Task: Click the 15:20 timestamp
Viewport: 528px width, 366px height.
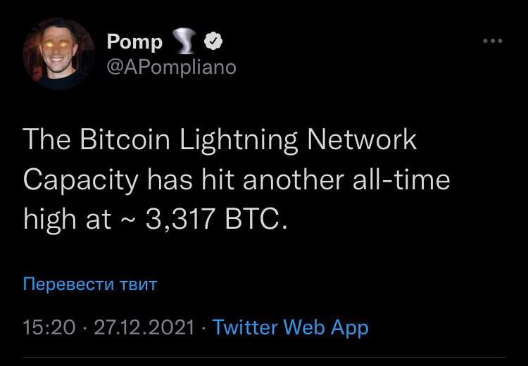Action: pos(49,327)
